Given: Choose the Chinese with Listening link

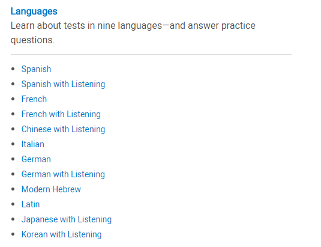Looking at the screenshot, I should 63,129.
